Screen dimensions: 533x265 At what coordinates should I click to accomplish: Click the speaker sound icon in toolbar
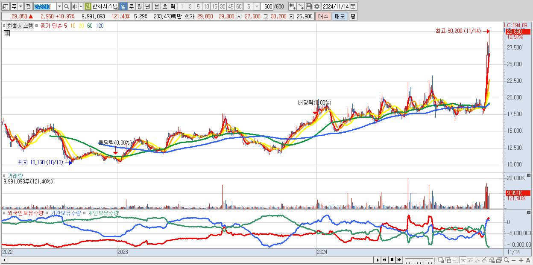(74, 6)
